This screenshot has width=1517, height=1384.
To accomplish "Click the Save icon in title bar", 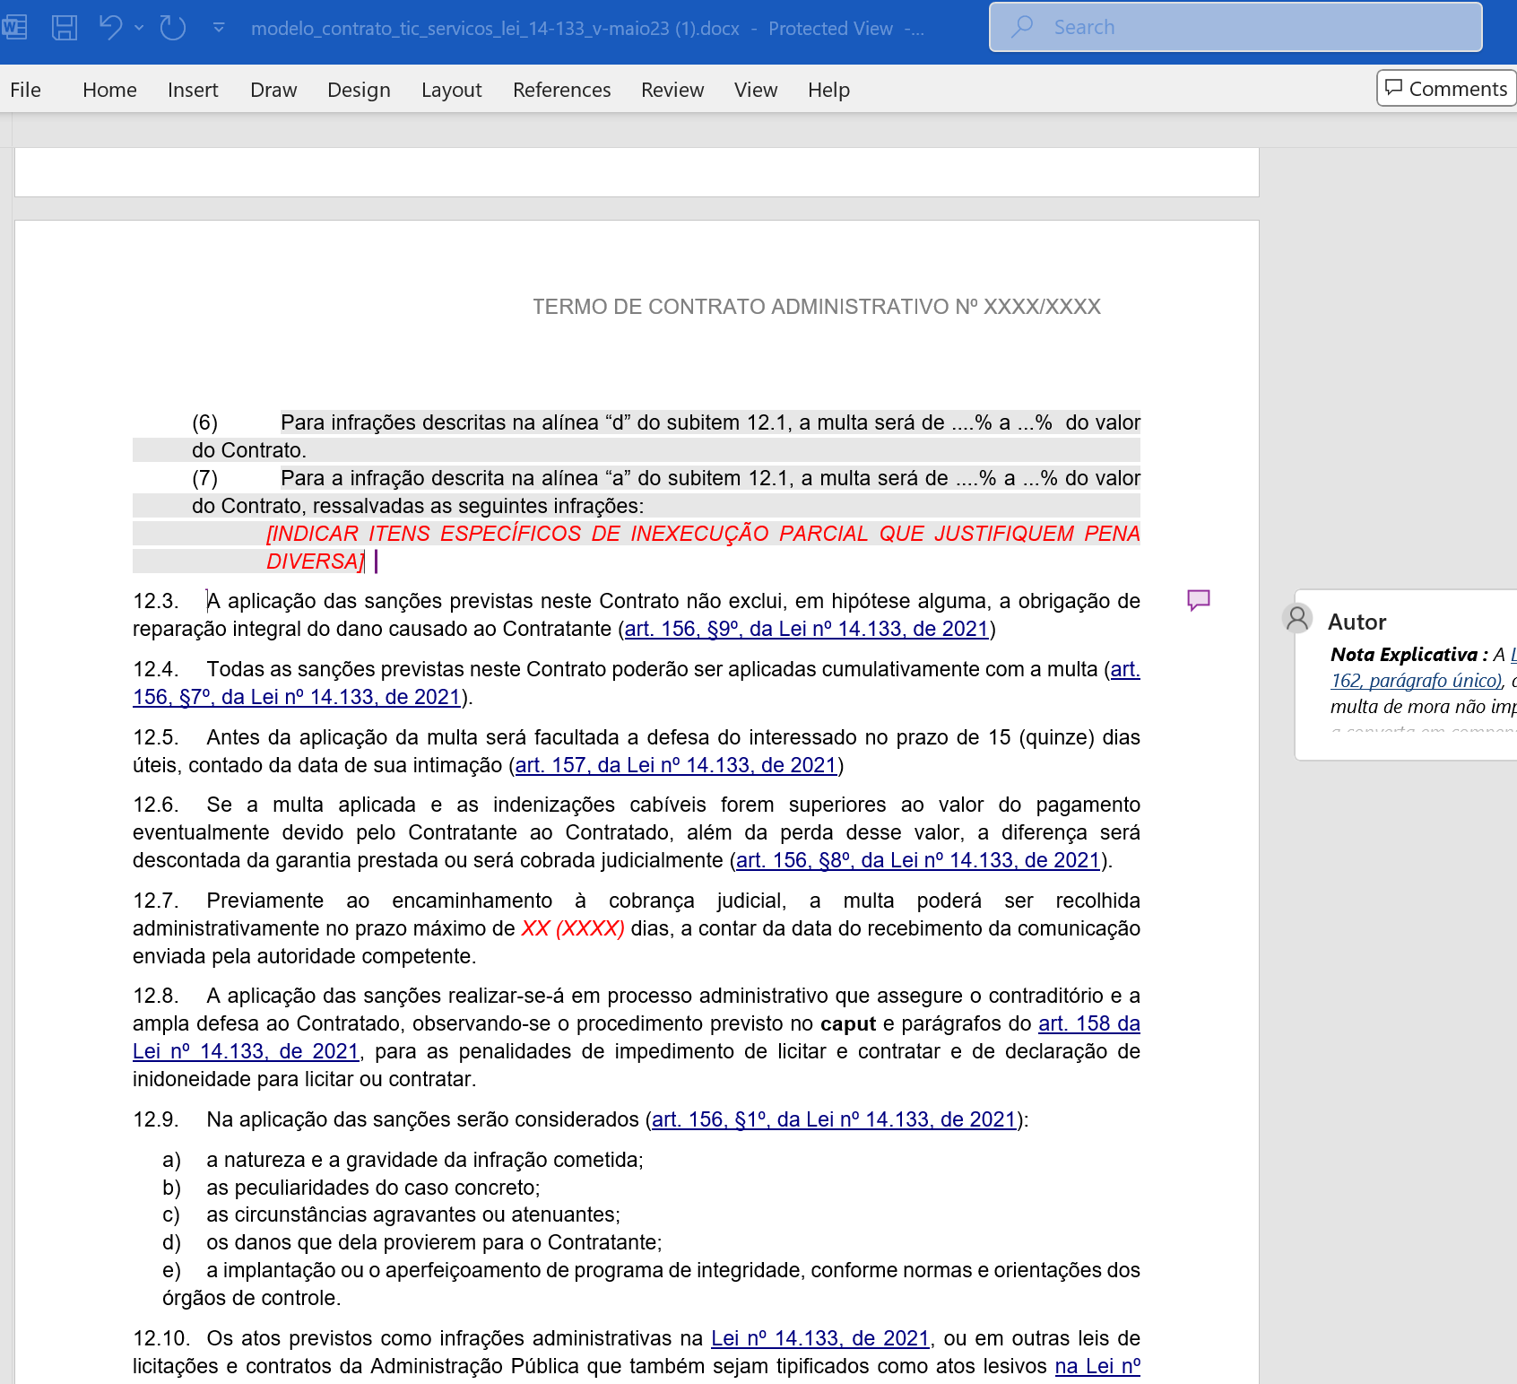I will point(65,28).
